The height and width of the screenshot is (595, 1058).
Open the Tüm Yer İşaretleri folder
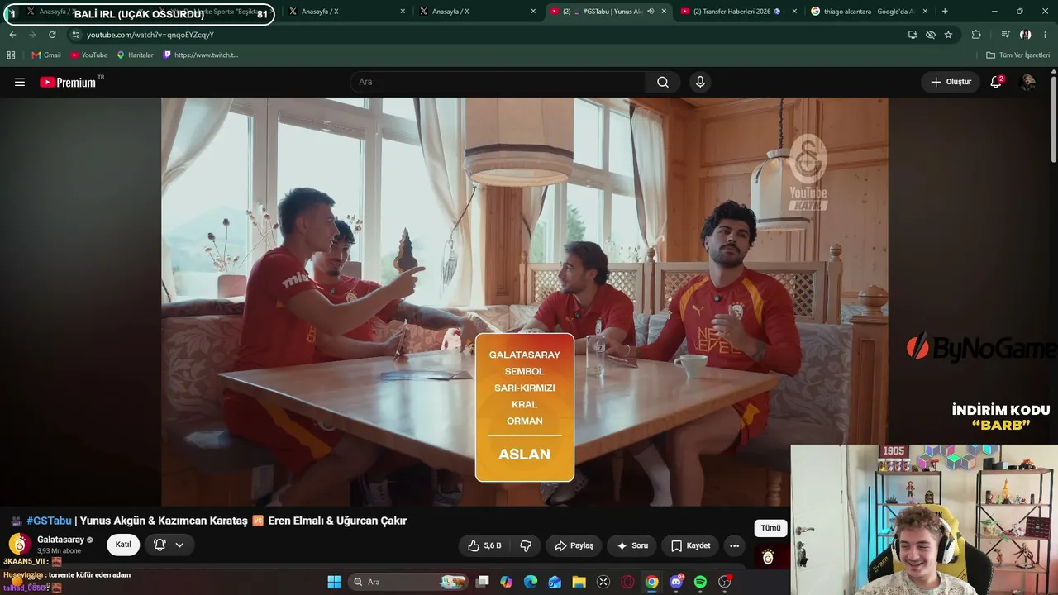(x=1018, y=55)
